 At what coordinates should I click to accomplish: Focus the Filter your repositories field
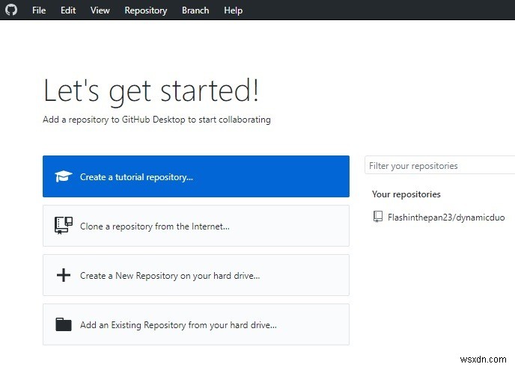[x=440, y=165]
